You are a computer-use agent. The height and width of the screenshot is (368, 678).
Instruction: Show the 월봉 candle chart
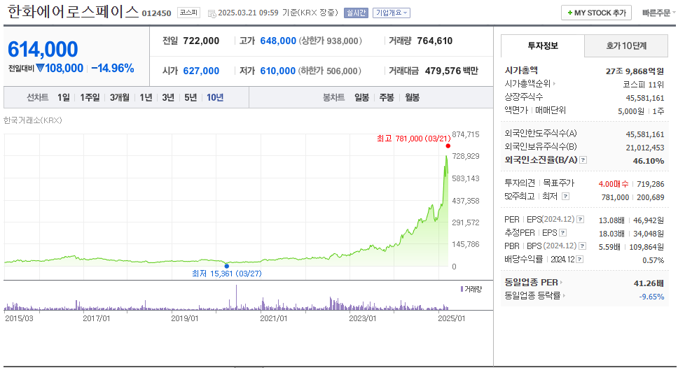pyautogui.click(x=412, y=98)
